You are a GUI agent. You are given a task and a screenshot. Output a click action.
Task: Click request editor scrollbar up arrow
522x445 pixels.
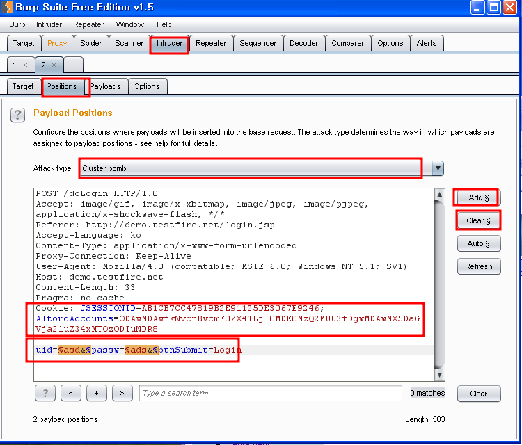(439, 194)
